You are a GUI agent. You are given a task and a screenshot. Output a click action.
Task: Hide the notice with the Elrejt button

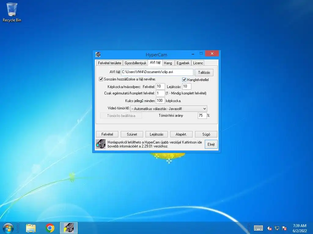[x=211, y=144]
